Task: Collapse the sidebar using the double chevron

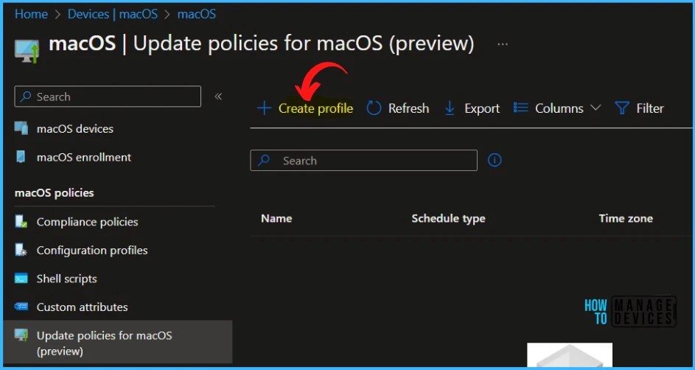Action: [218, 96]
